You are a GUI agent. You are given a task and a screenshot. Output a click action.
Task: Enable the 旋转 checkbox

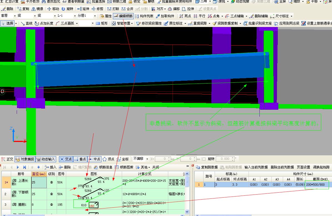204,159
